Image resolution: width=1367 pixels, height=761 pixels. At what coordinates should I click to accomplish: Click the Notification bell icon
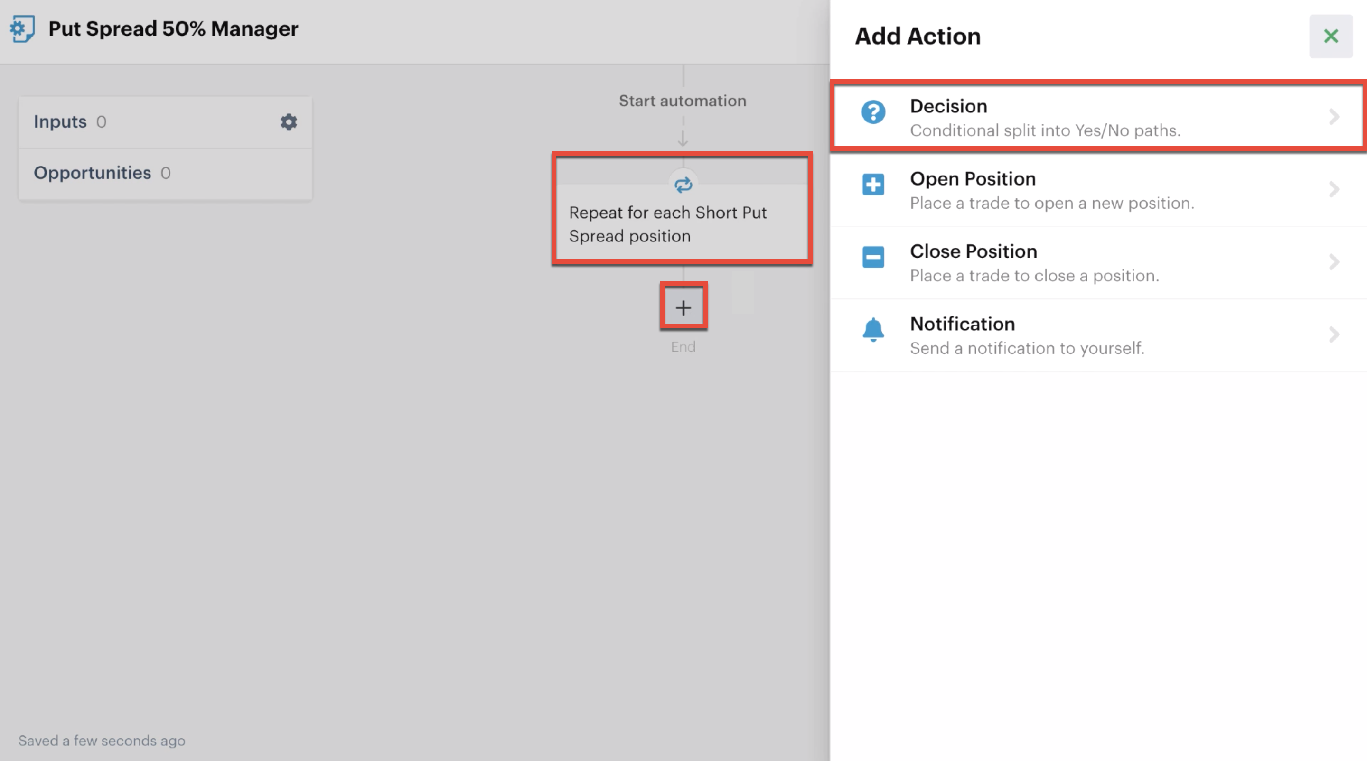(x=873, y=330)
